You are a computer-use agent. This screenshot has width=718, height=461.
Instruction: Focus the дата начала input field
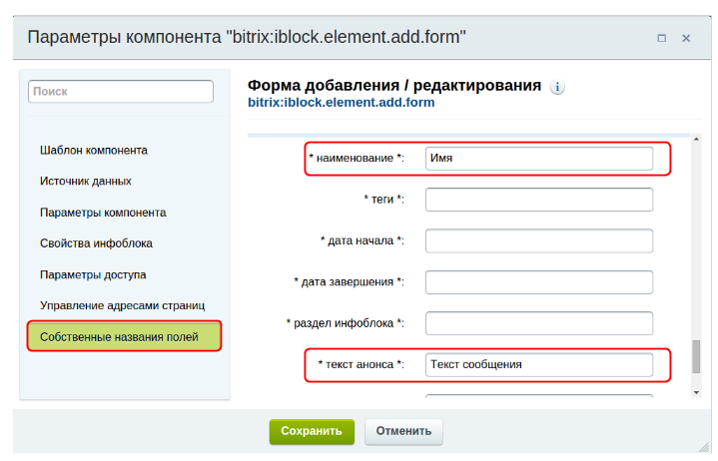538,240
